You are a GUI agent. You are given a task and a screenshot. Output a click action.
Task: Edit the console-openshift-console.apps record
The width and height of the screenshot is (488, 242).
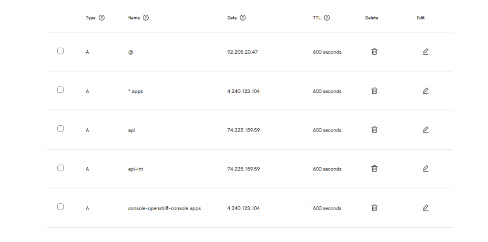[426, 208]
